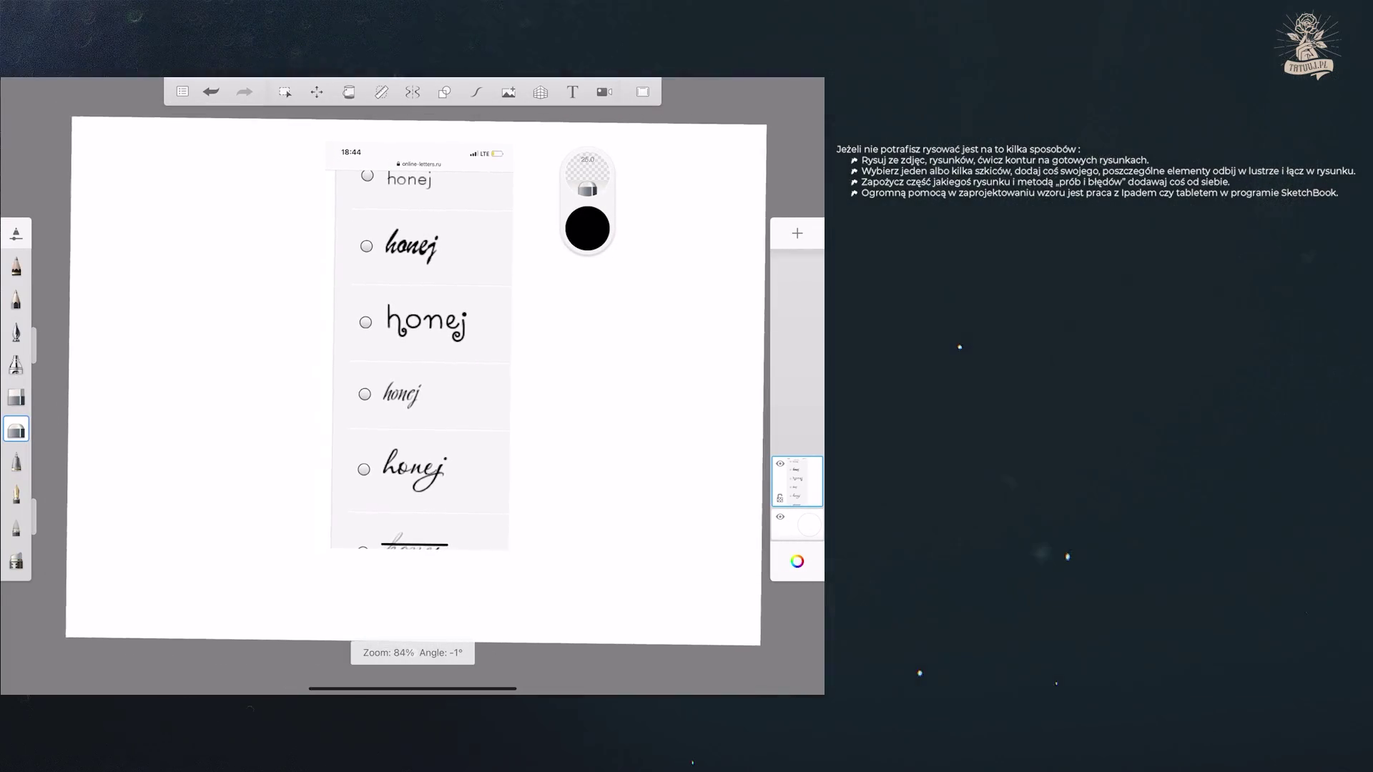Image resolution: width=1373 pixels, height=772 pixels.
Task: Toggle transparency lock on image layer
Action: 780,498
